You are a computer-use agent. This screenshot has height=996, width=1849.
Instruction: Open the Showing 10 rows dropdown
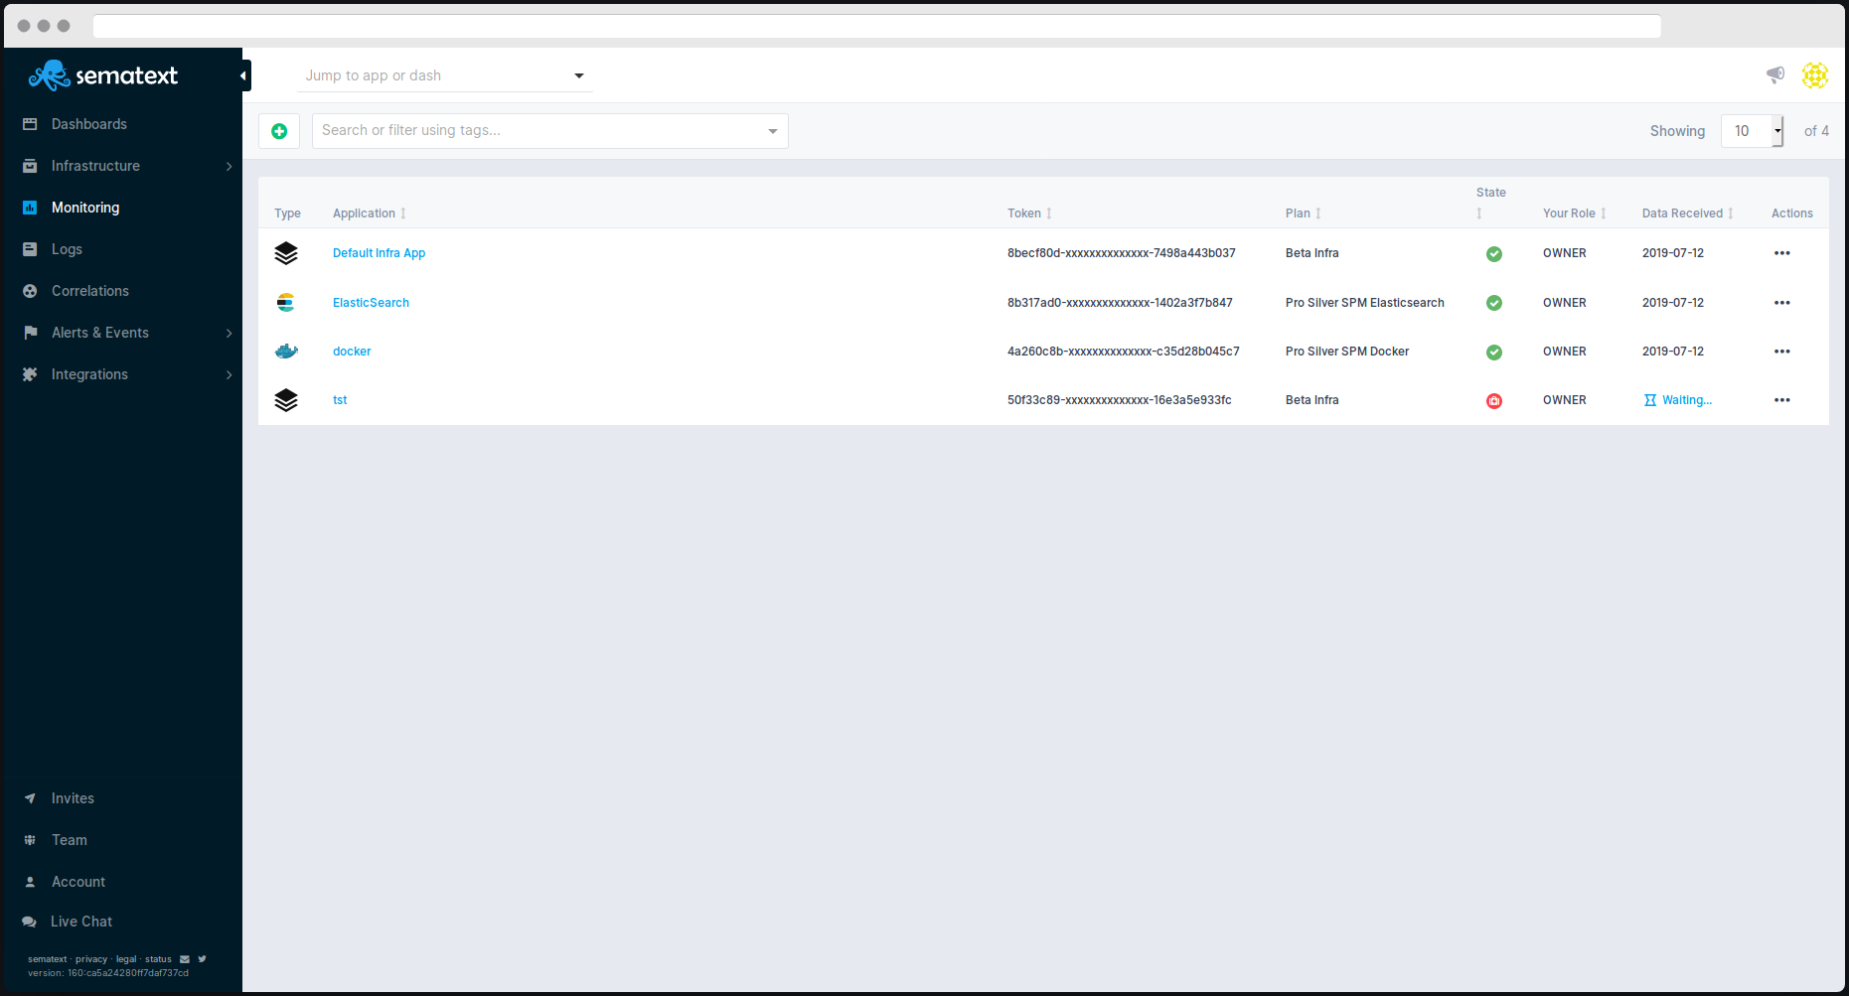(1753, 131)
